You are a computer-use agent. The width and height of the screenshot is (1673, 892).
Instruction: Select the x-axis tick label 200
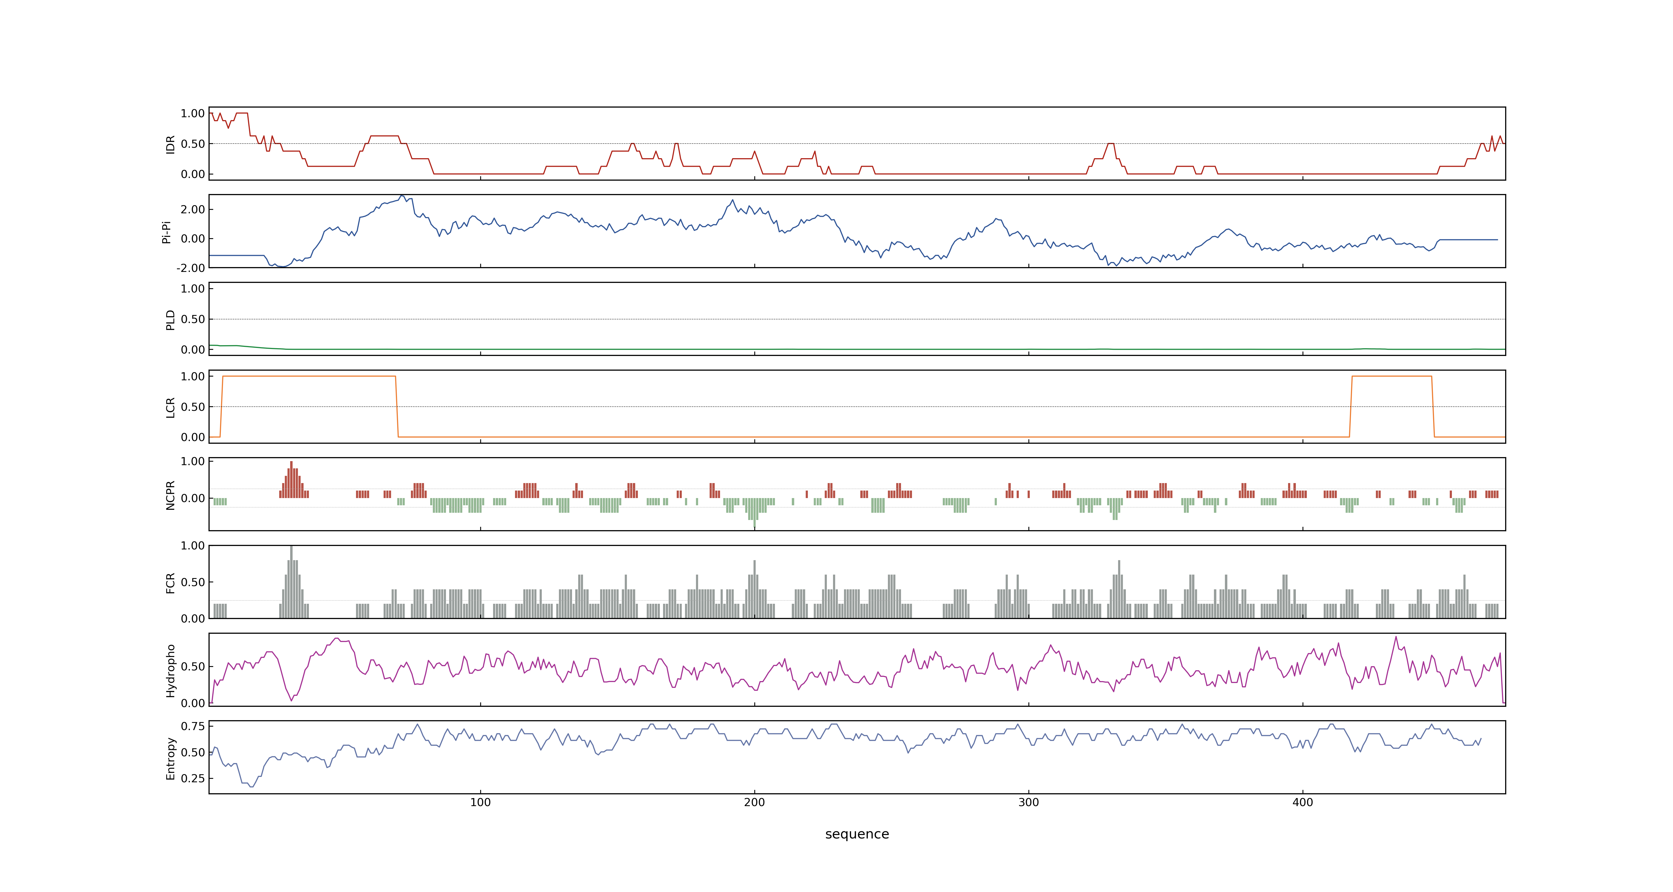[x=754, y=802]
